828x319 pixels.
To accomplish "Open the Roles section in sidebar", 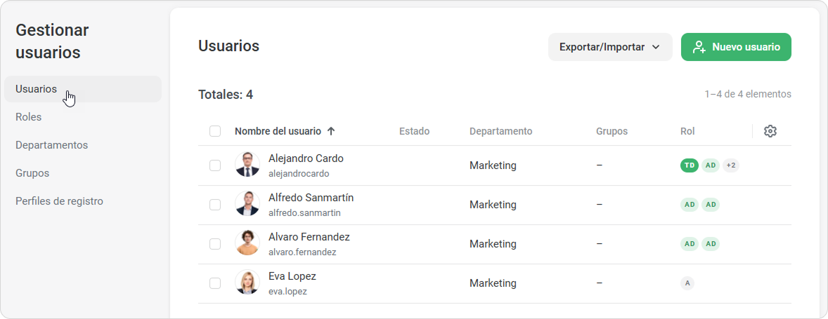I will (x=29, y=117).
